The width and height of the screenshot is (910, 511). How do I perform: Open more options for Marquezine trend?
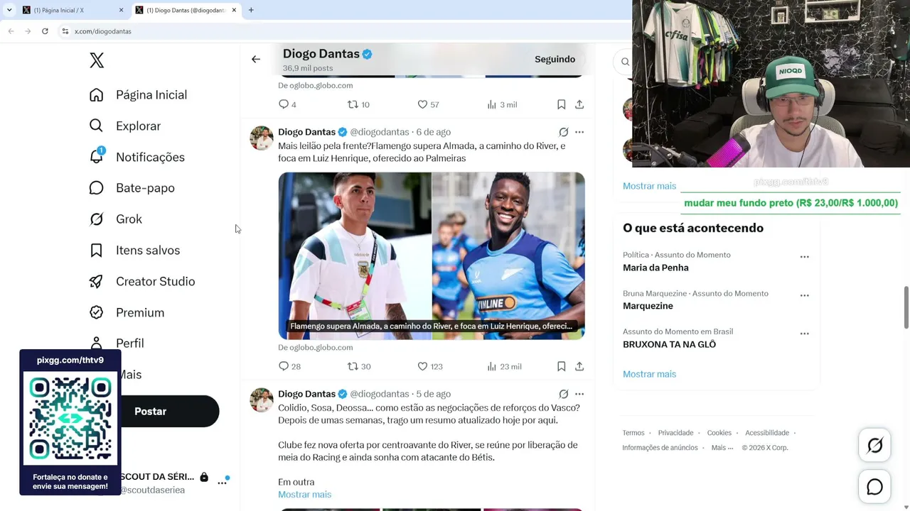click(x=805, y=295)
